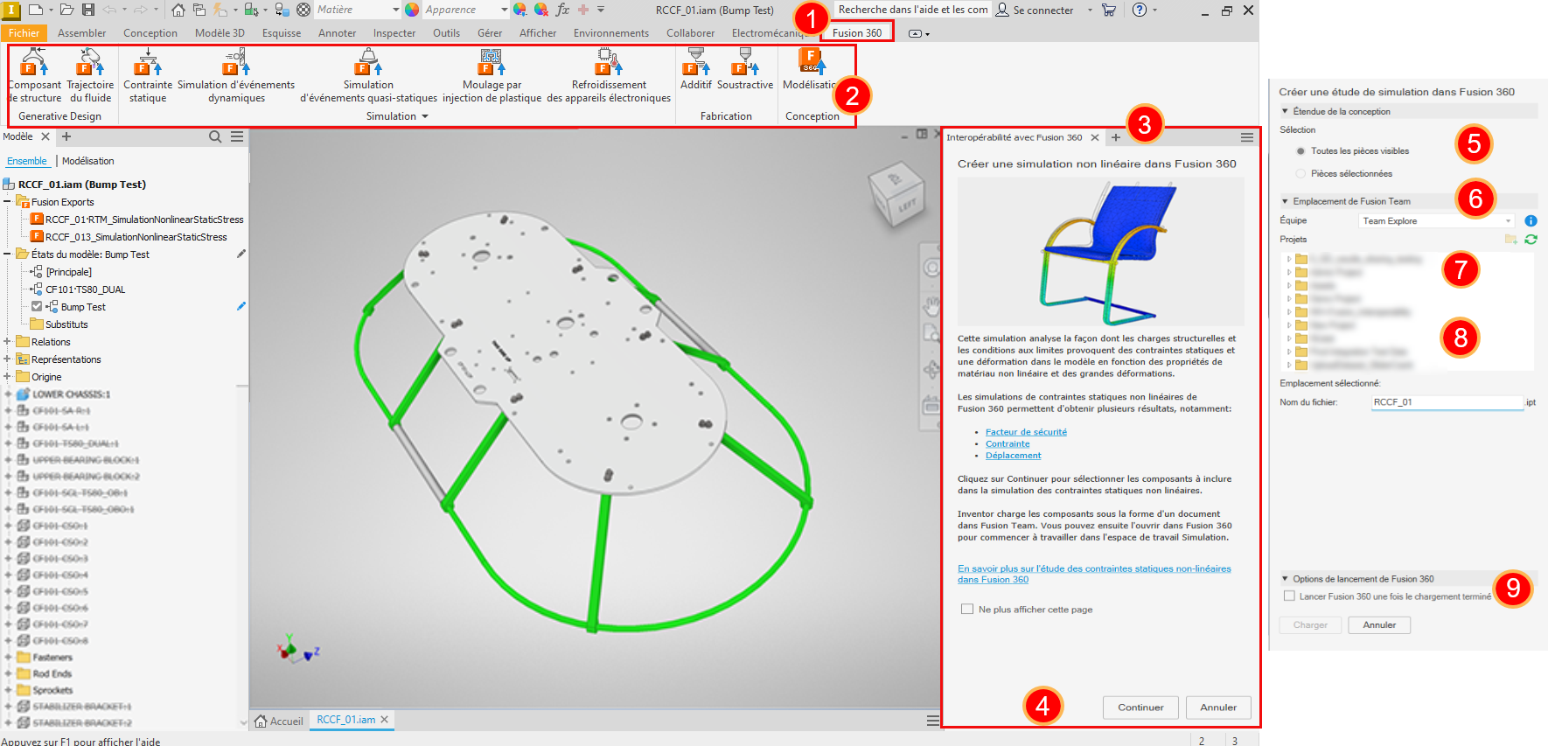Open the Environnements ribbon tab
The image size is (1548, 746).
(611, 33)
